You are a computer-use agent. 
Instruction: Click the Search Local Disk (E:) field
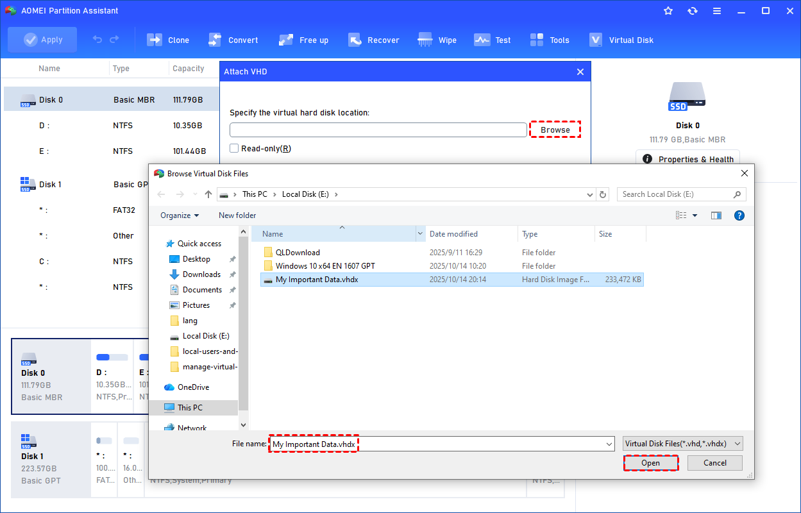click(681, 194)
